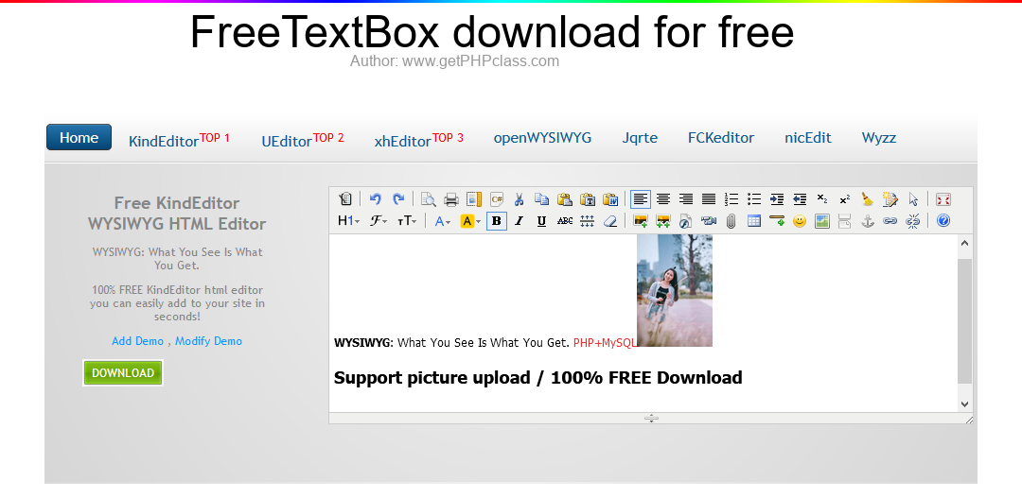Toggle align left

pos(641,199)
